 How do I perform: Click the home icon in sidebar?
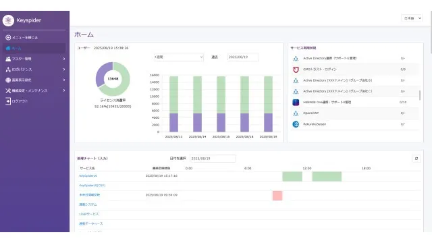coord(8,48)
